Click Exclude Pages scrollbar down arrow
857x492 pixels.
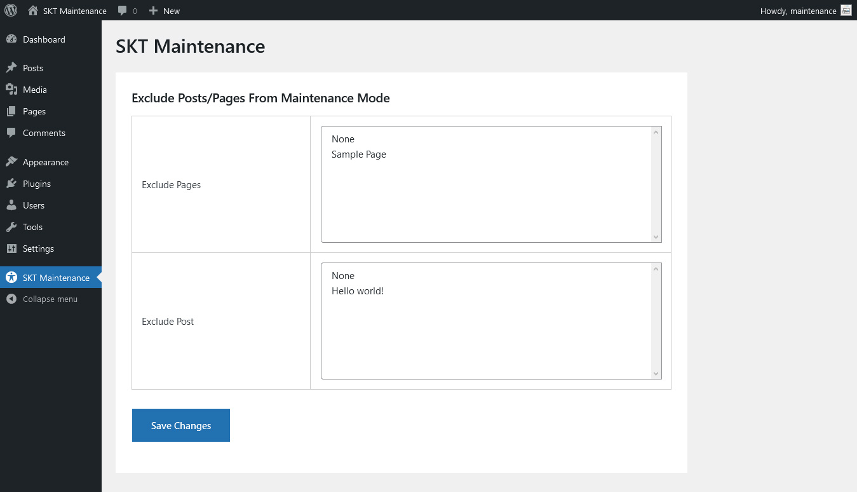coord(656,237)
